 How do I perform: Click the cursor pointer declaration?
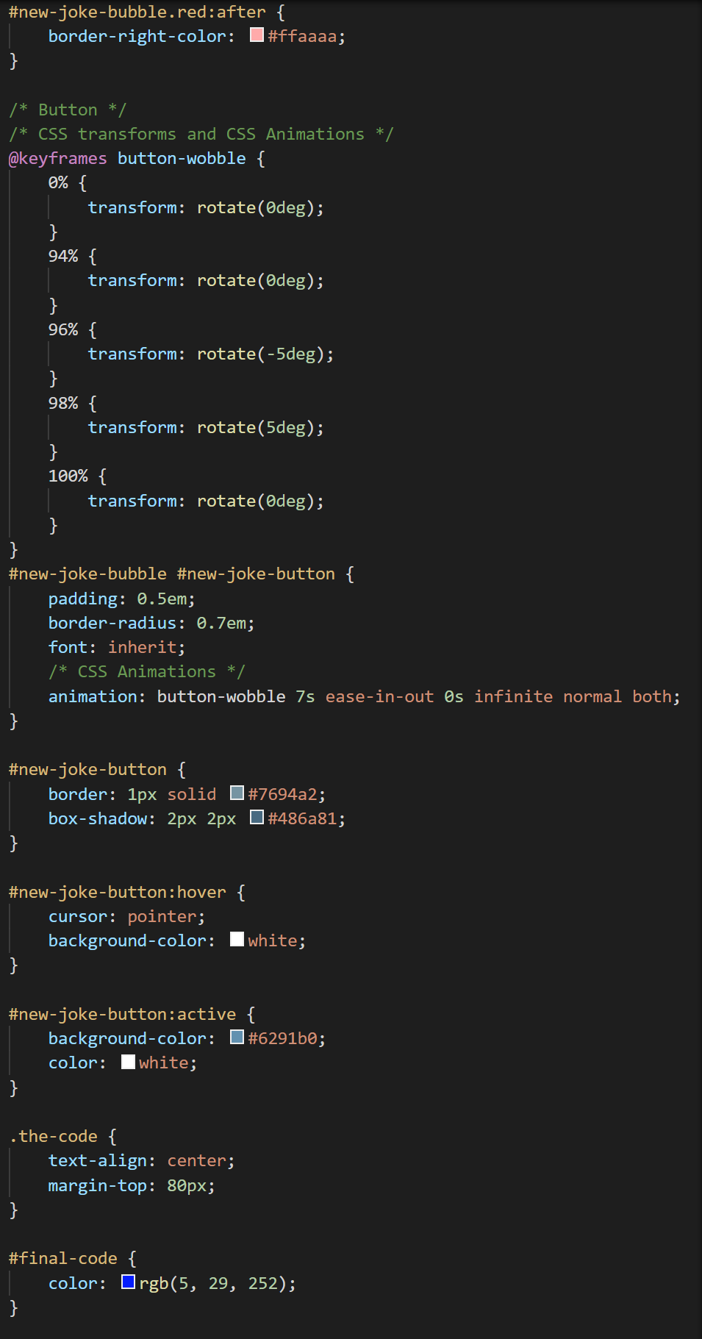pyautogui.click(x=126, y=916)
